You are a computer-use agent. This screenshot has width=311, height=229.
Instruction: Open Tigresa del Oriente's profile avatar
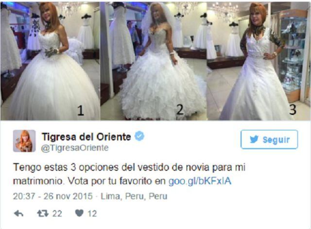click(x=24, y=141)
